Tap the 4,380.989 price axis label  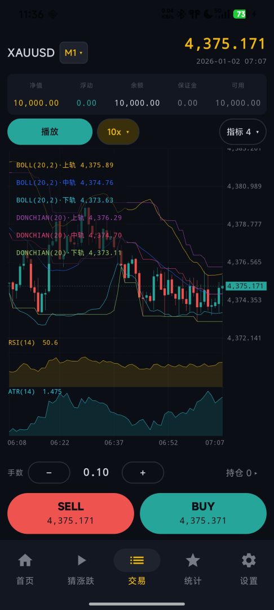(245, 186)
